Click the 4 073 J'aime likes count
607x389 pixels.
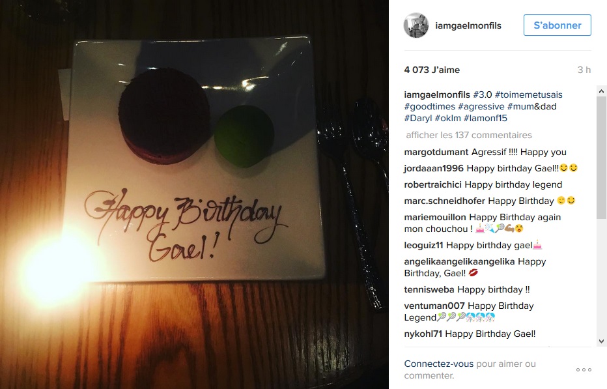point(432,70)
